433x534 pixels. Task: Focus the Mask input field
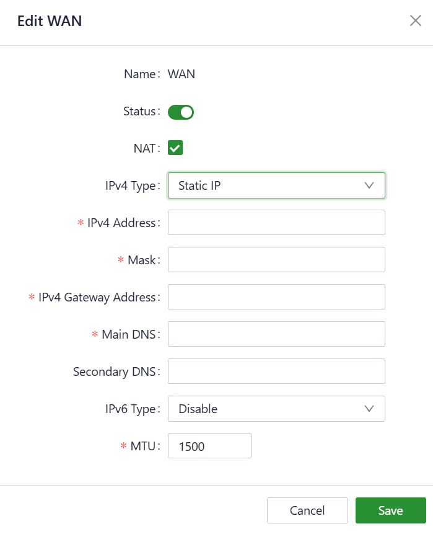tap(276, 260)
